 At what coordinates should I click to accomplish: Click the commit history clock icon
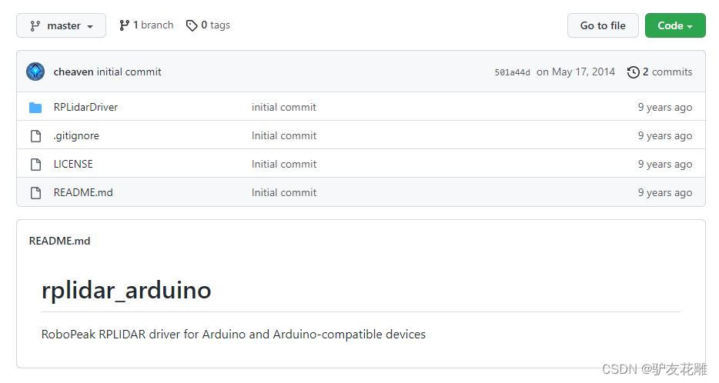(x=634, y=72)
